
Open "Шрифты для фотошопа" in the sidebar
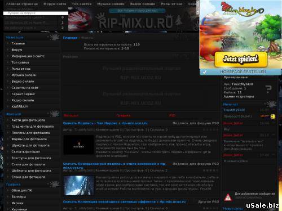click(30, 145)
